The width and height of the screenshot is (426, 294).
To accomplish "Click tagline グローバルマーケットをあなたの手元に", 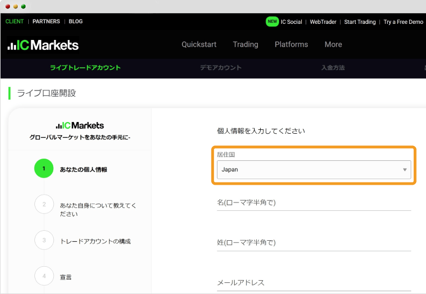I will (x=80, y=138).
